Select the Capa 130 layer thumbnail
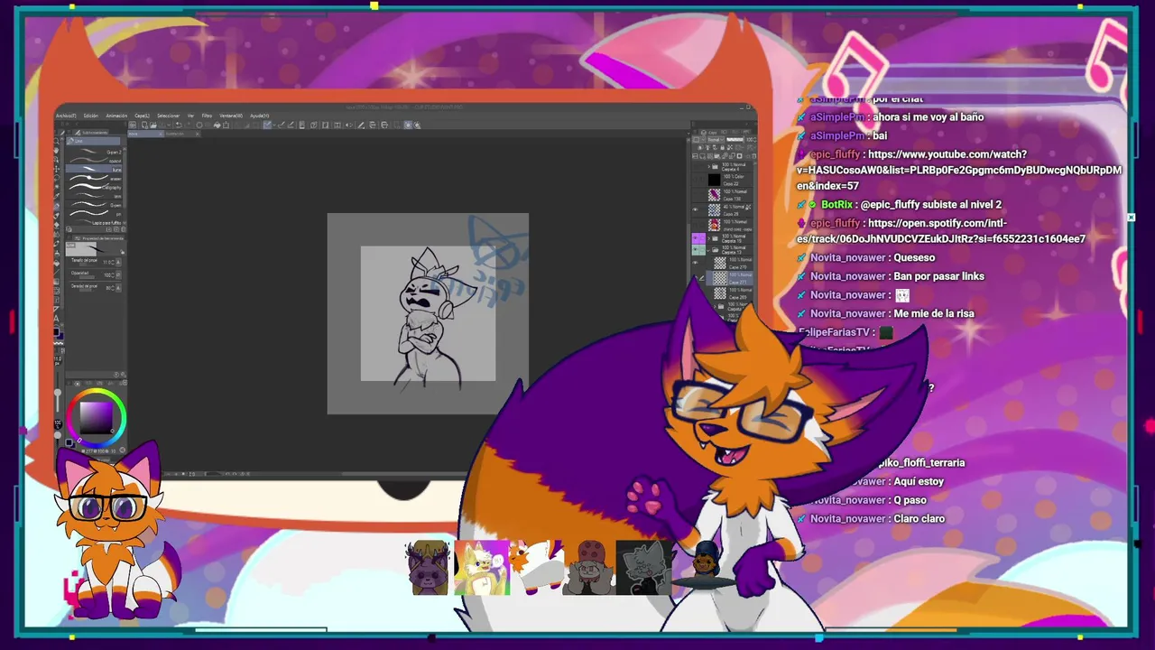Screen dimensions: 1155x650 [x=715, y=195]
